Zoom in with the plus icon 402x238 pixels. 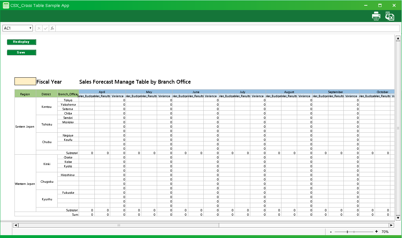(377, 232)
